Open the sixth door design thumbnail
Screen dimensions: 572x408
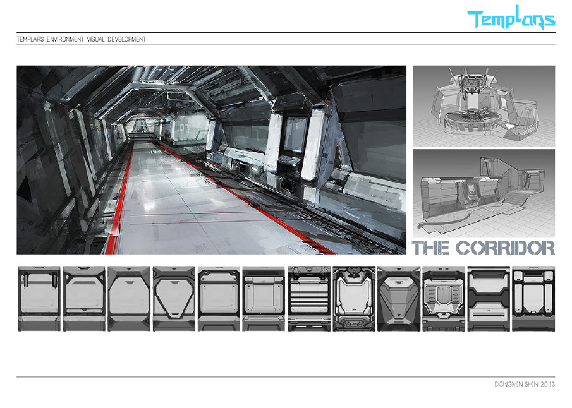[264, 298]
